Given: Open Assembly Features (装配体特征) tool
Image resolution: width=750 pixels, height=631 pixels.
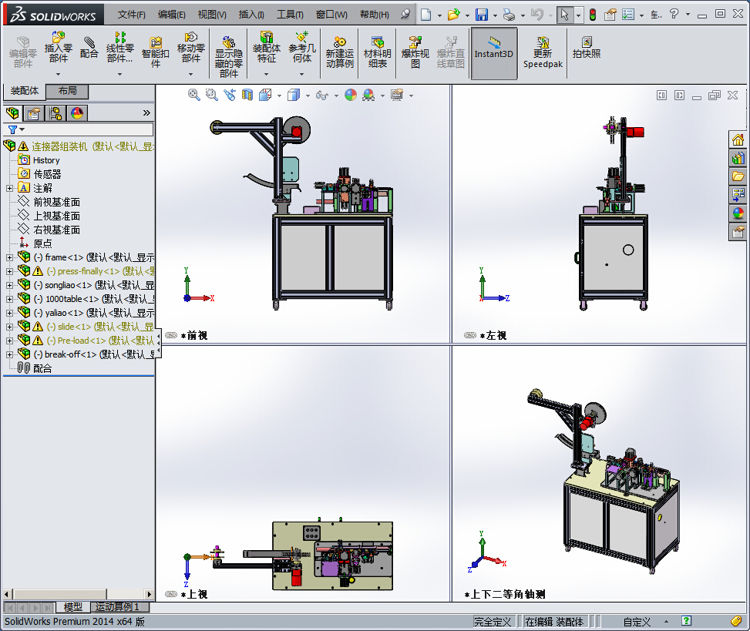Looking at the screenshot, I should (267, 47).
